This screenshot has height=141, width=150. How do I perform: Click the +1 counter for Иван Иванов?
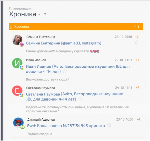tap(137, 60)
